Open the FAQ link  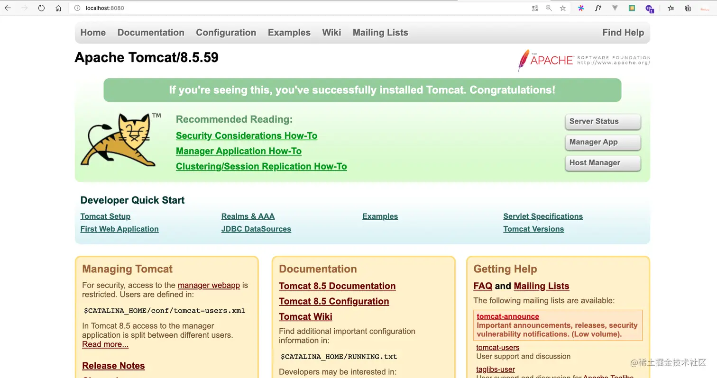coord(483,286)
